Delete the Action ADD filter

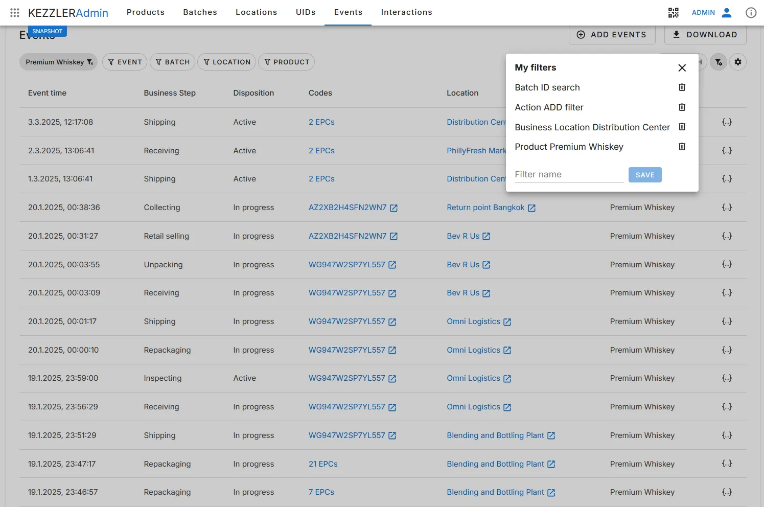(x=682, y=107)
